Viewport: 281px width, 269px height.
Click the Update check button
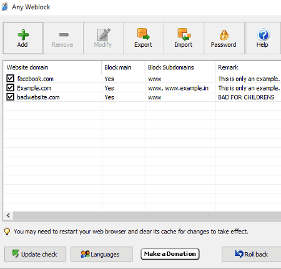[x=35, y=254]
